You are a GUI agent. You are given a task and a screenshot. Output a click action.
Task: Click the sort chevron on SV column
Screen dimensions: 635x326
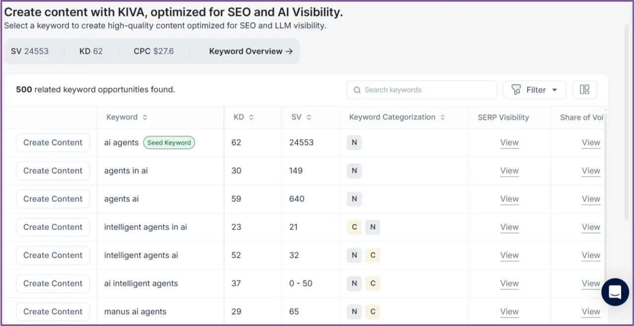(310, 117)
